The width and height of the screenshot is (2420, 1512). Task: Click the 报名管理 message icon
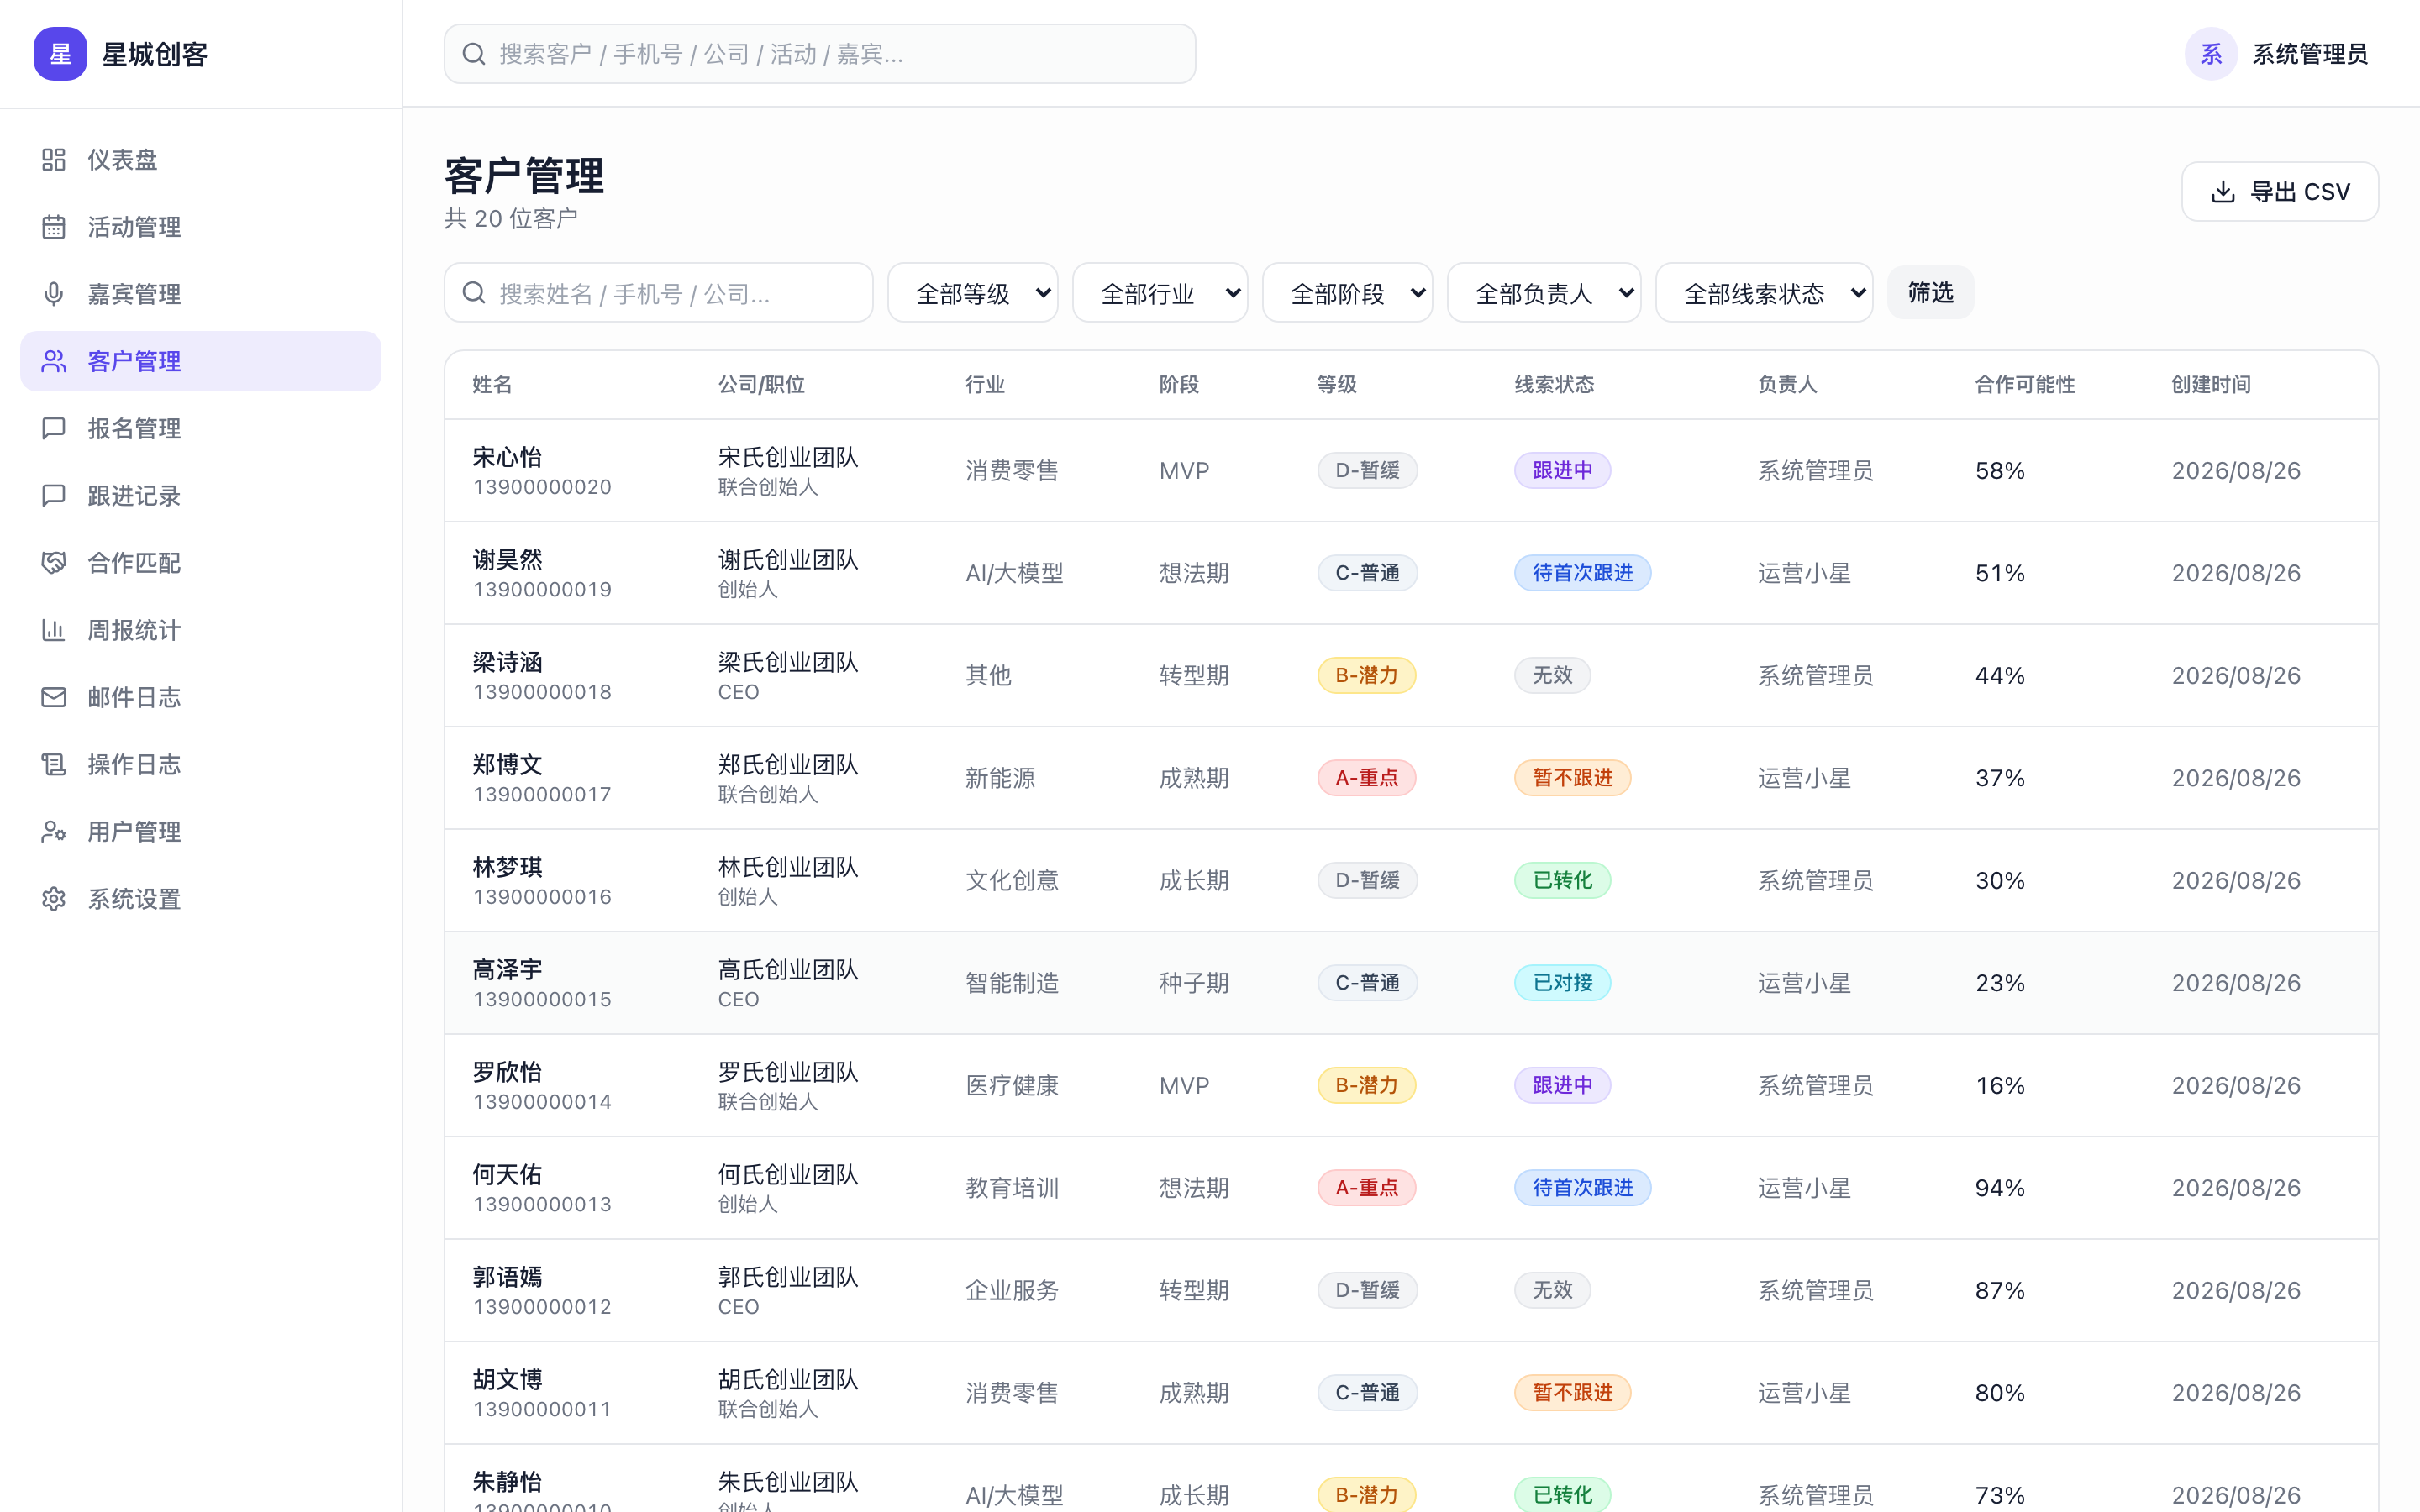(x=54, y=428)
